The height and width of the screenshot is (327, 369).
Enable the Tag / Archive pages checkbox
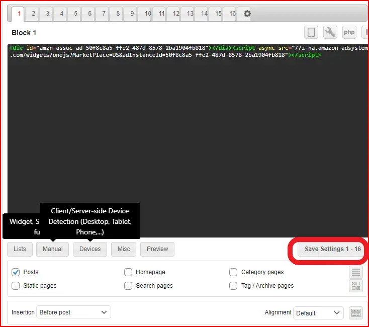coord(233,286)
